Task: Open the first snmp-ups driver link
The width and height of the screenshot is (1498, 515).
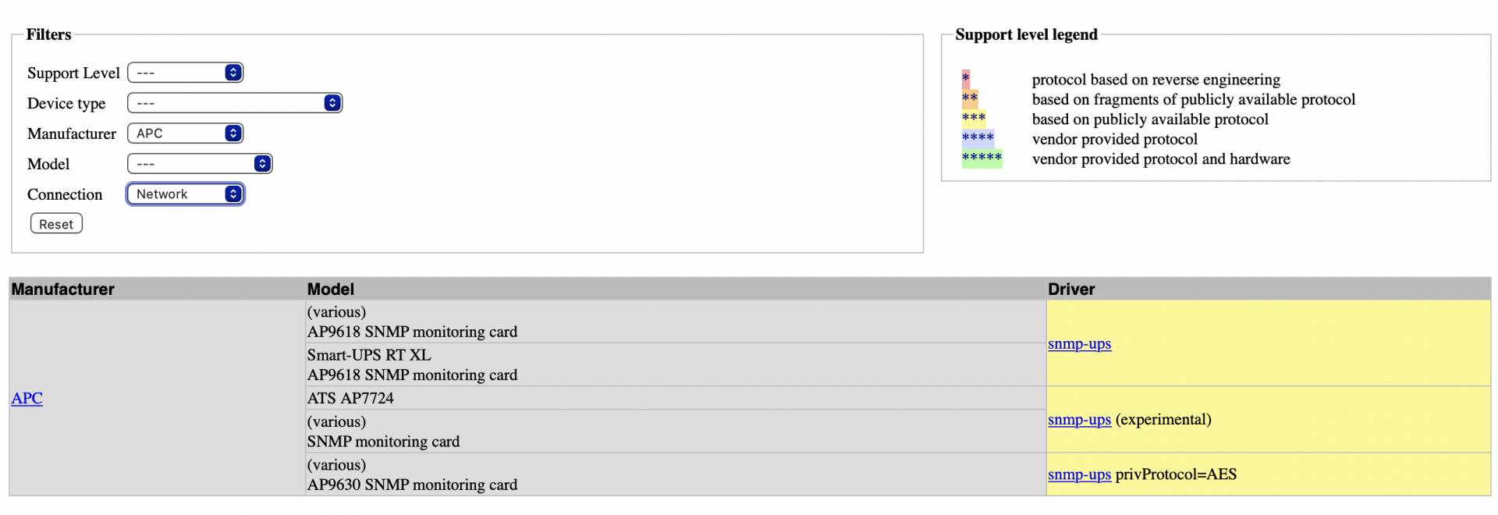Action: coord(1079,343)
